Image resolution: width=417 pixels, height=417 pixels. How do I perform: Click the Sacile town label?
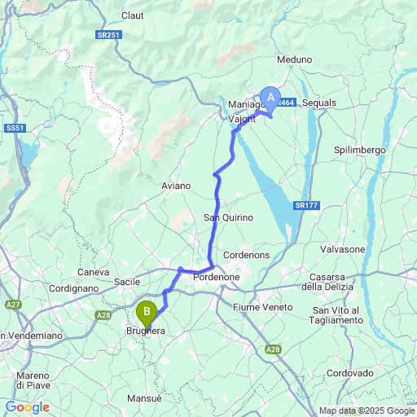click(x=127, y=282)
